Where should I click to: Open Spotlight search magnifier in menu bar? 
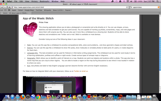157,1
